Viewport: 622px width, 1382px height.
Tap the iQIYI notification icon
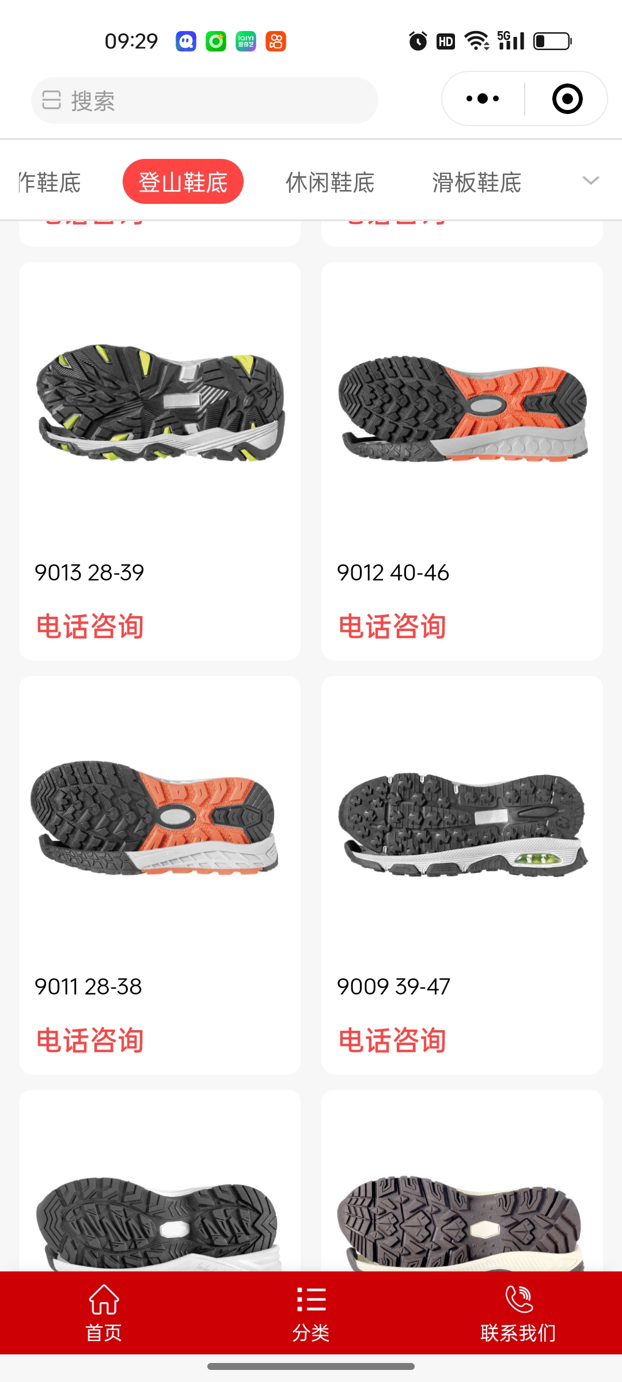(246, 41)
